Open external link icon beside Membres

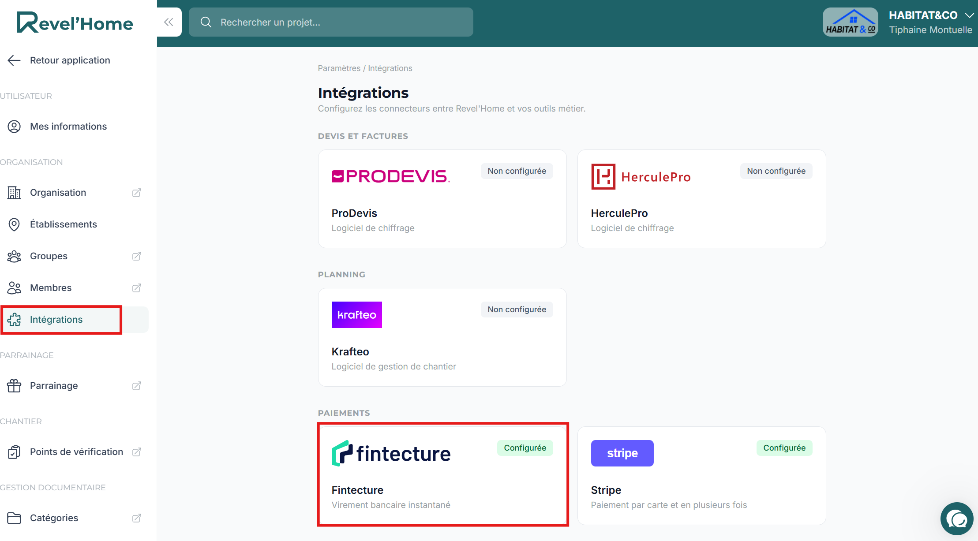pos(137,288)
